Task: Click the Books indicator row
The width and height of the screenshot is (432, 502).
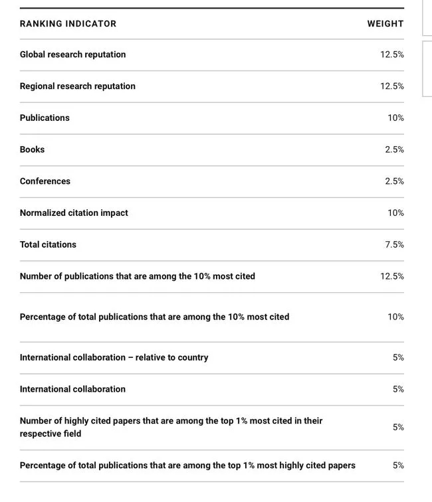Action: point(212,149)
